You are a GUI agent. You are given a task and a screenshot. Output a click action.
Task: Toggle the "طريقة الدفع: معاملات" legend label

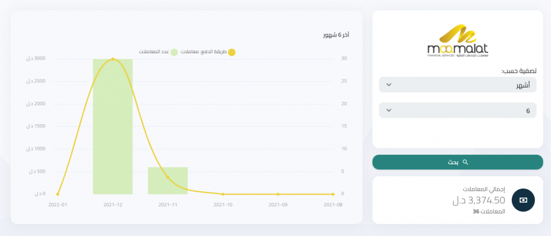pos(204,52)
